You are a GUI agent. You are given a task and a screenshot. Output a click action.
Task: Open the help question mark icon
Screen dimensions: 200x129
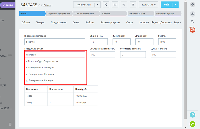pos(192,5)
